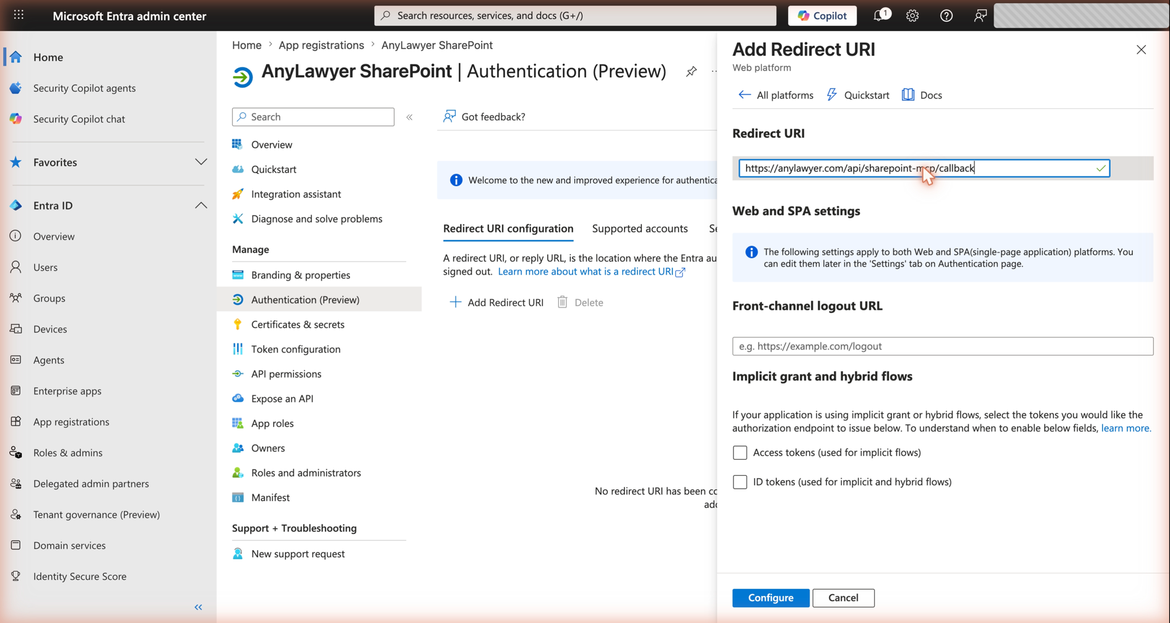
Task: Open API permissions
Action: (x=286, y=374)
